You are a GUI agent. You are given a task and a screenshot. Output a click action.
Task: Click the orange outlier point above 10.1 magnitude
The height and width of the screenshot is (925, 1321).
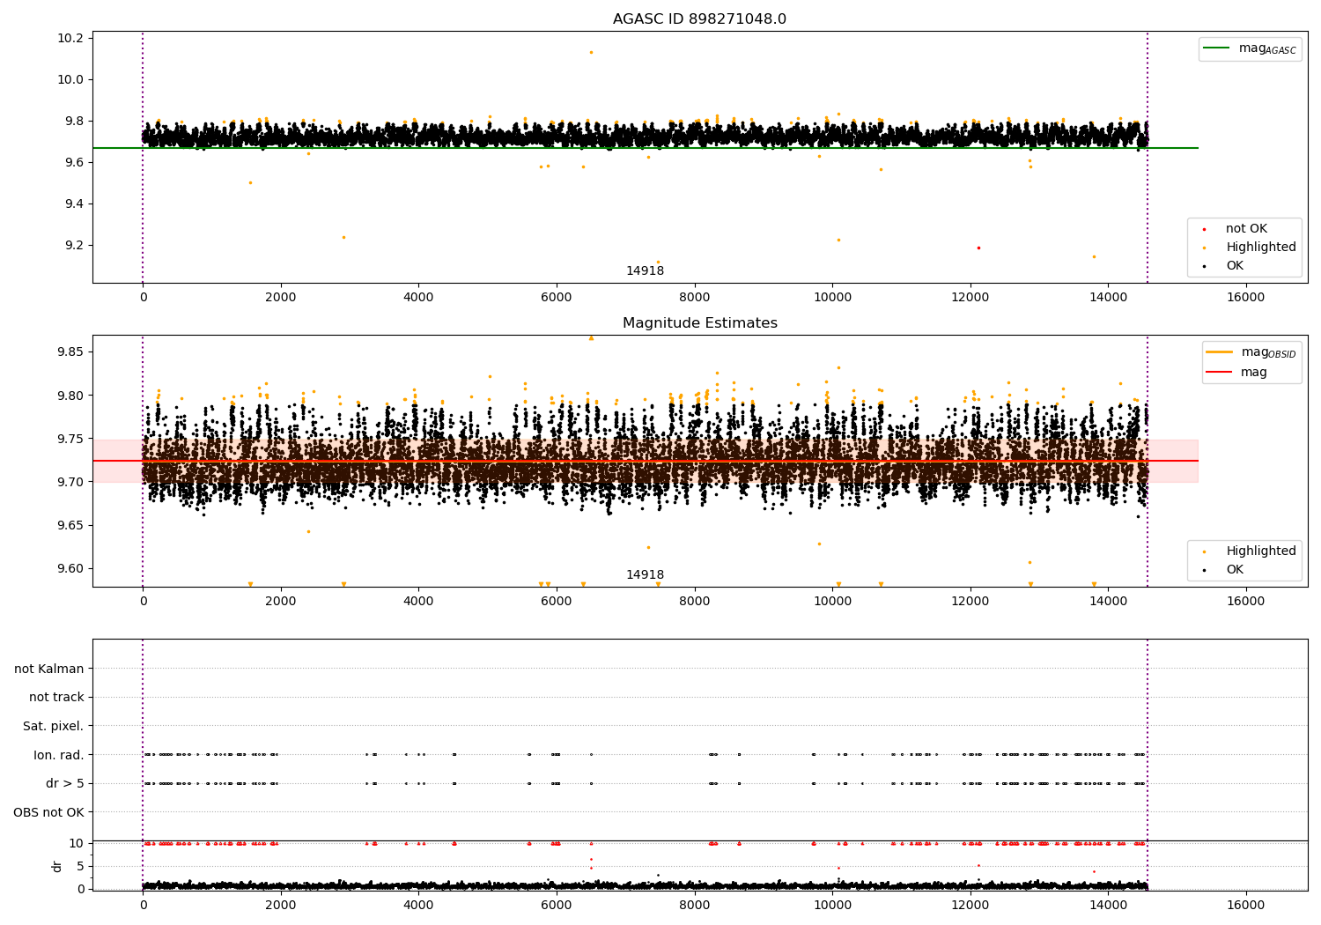591,52
